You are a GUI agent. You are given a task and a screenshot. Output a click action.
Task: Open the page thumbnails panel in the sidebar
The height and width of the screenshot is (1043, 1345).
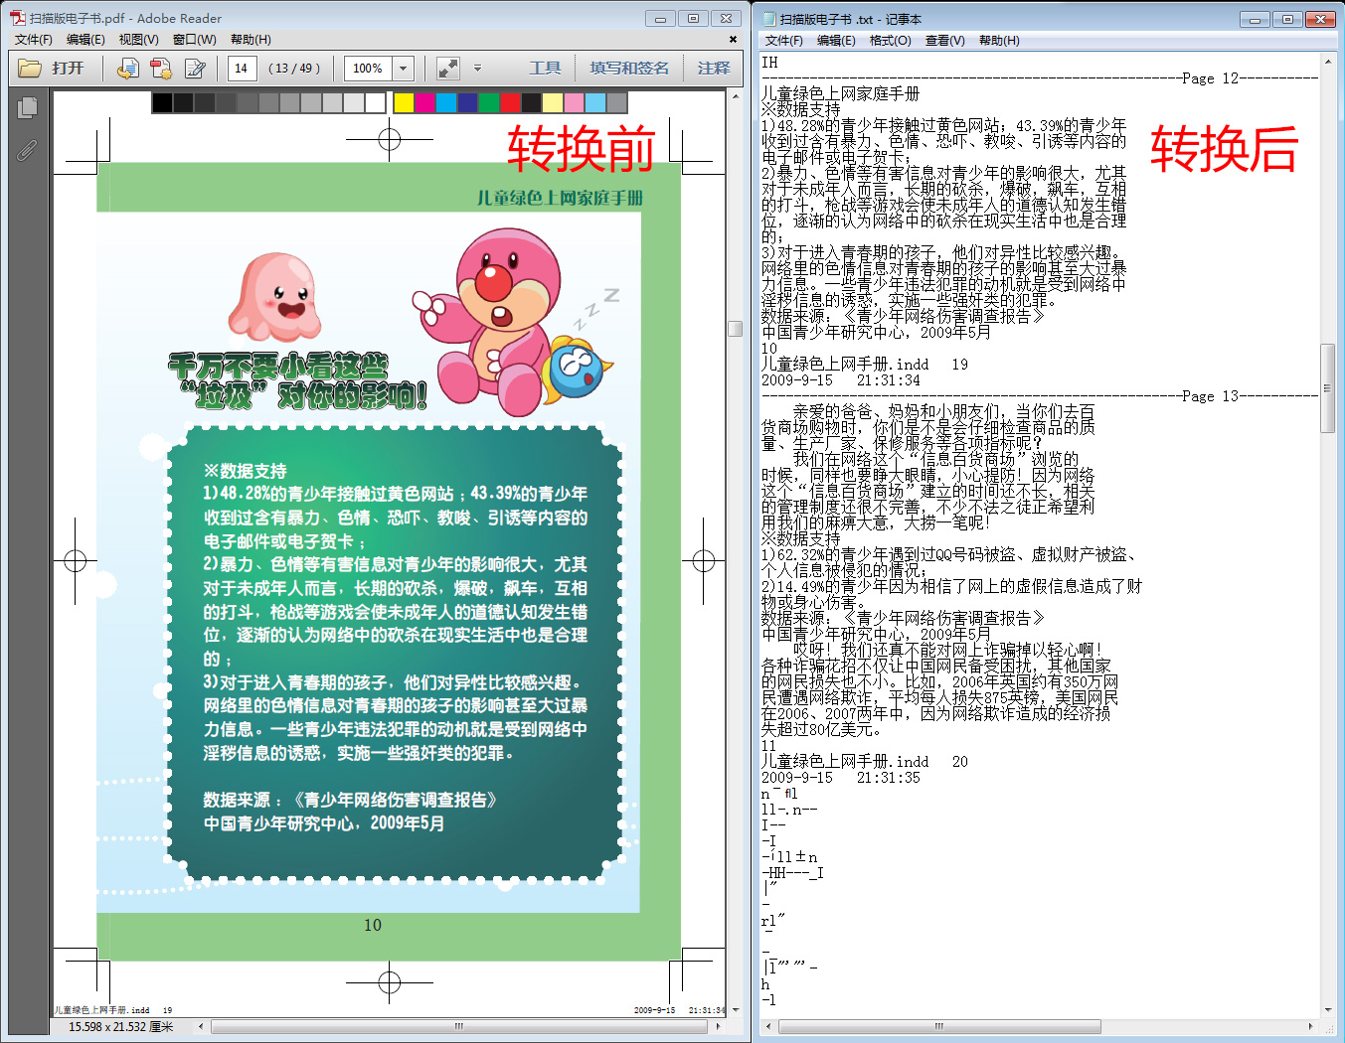click(28, 106)
